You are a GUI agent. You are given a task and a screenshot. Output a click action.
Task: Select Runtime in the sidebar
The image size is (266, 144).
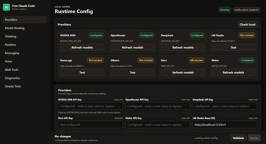pos(25,45)
